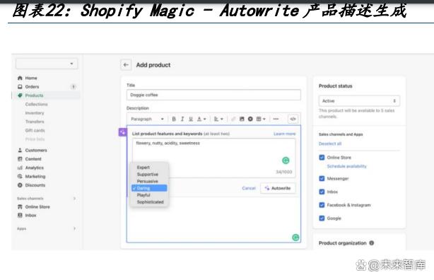Click the Online Store storefront icon
Viewport: 434px width, 280px height.
(20, 206)
